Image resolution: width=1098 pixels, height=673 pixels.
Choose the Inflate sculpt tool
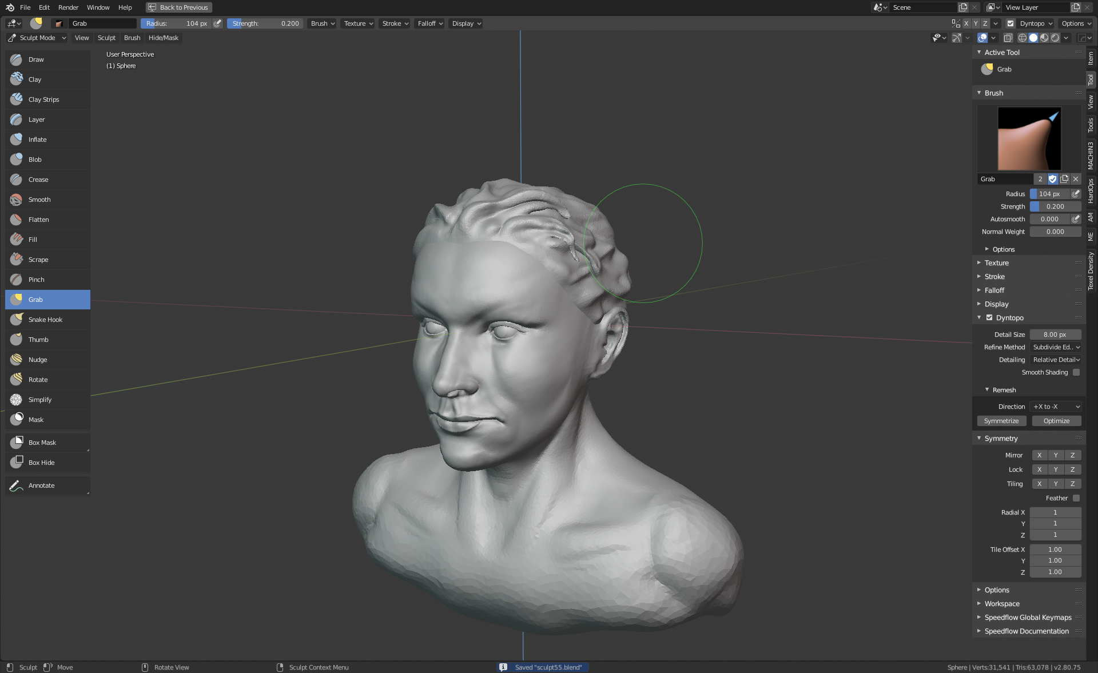coord(38,140)
